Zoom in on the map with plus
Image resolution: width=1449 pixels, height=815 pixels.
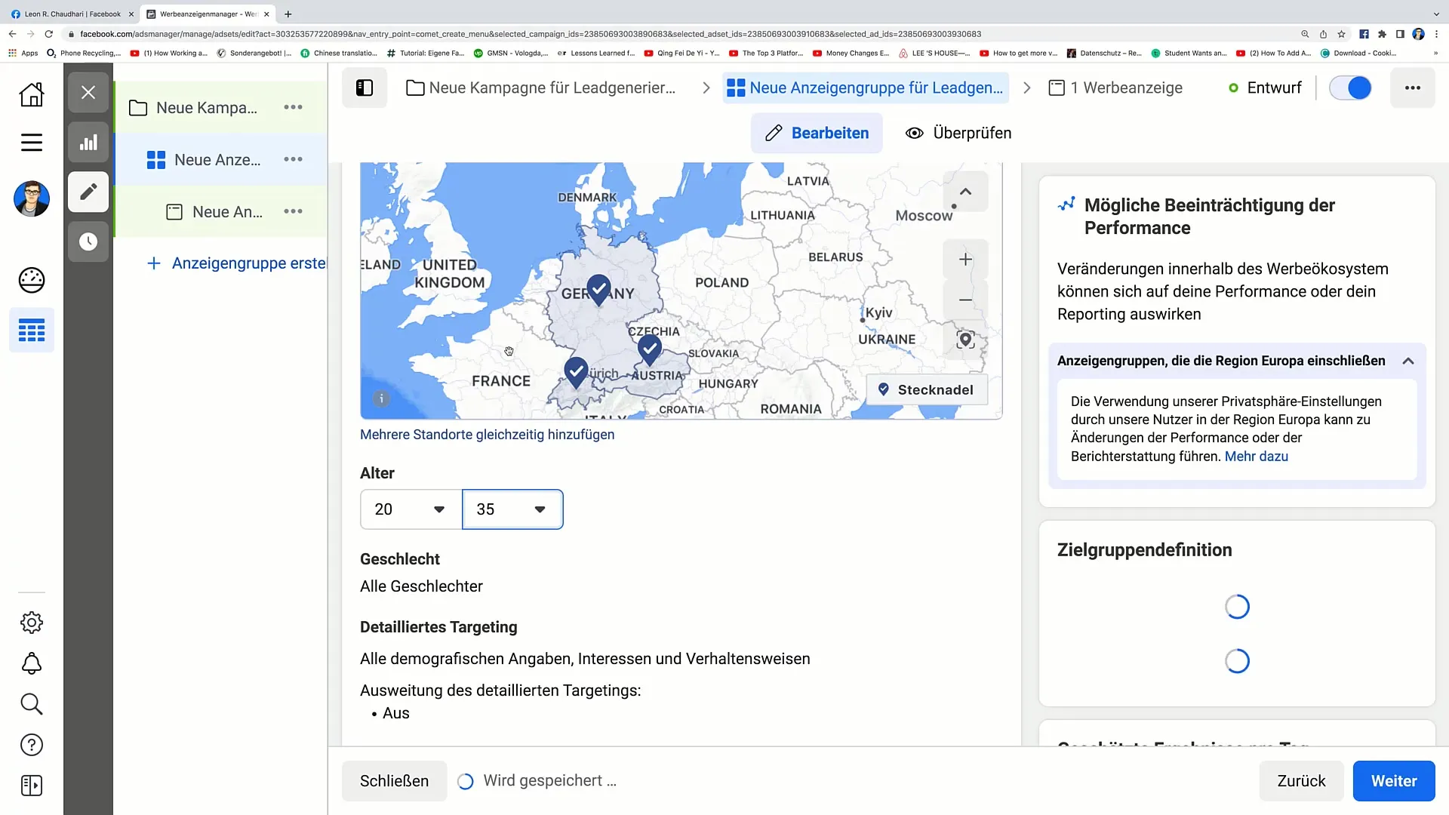click(x=965, y=260)
